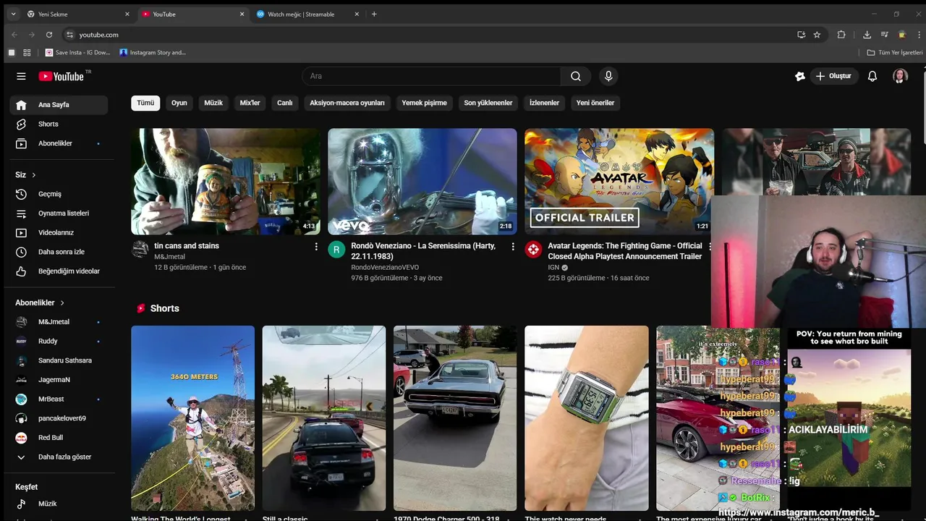
Task: Select the Mix'ler filter chip
Action: (x=250, y=103)
